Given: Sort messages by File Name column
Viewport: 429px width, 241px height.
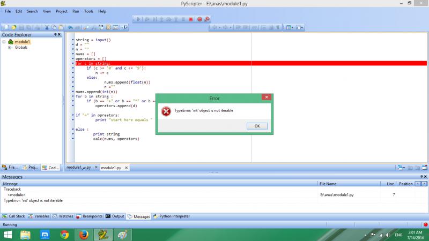Looking at the screenshot, I should point(349,184).
